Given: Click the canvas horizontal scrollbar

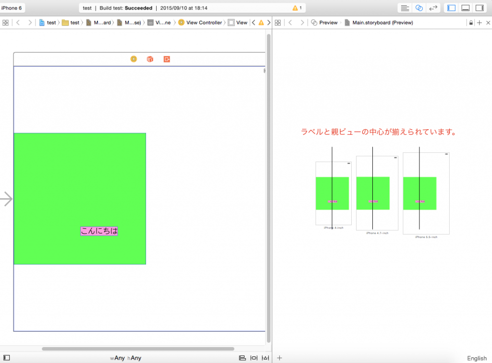Looking at the screenshot, I should pyautogui.click(x=138, y=349).
